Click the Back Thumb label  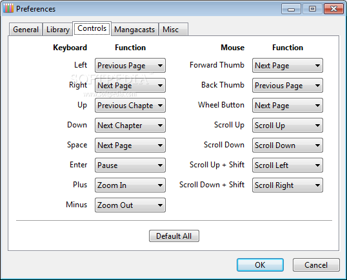[223, 85]
